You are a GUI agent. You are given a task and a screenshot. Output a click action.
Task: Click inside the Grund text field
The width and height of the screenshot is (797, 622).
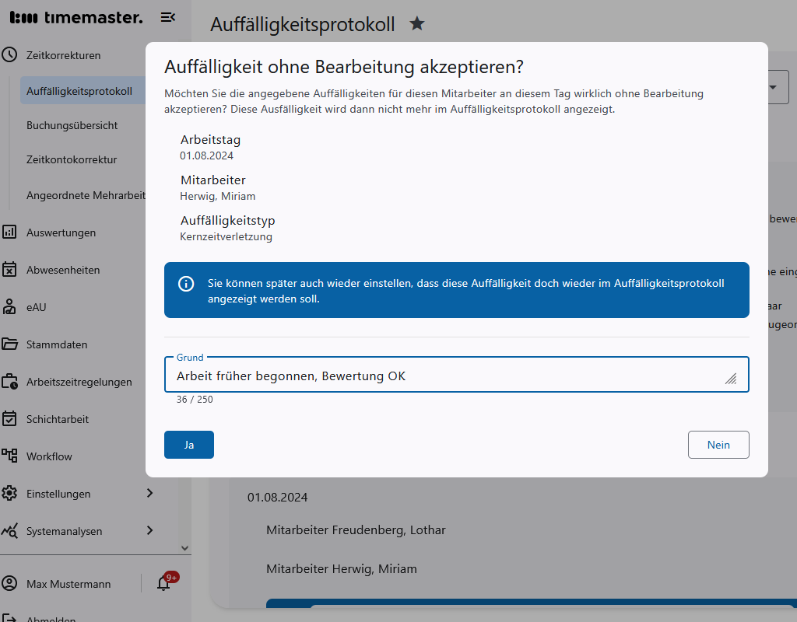click(455, 376)
